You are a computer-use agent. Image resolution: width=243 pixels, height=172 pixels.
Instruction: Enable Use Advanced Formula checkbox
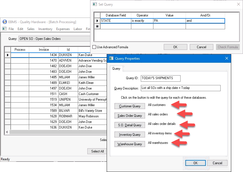[94, 47]
